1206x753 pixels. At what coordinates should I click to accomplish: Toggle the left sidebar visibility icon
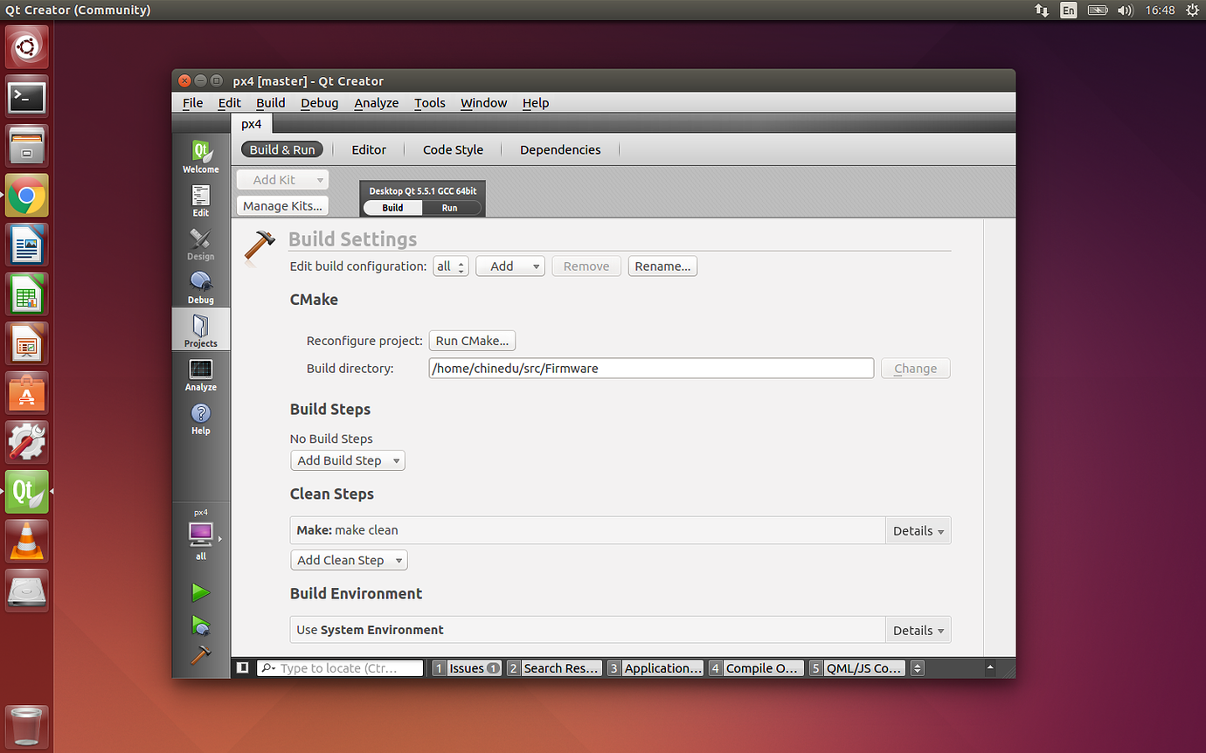[243, 668]
